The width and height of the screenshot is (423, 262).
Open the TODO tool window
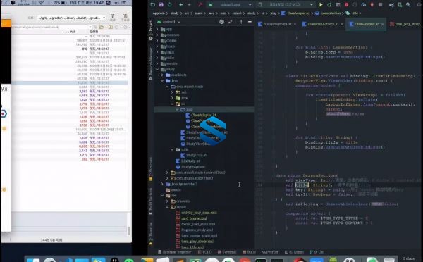204,252
